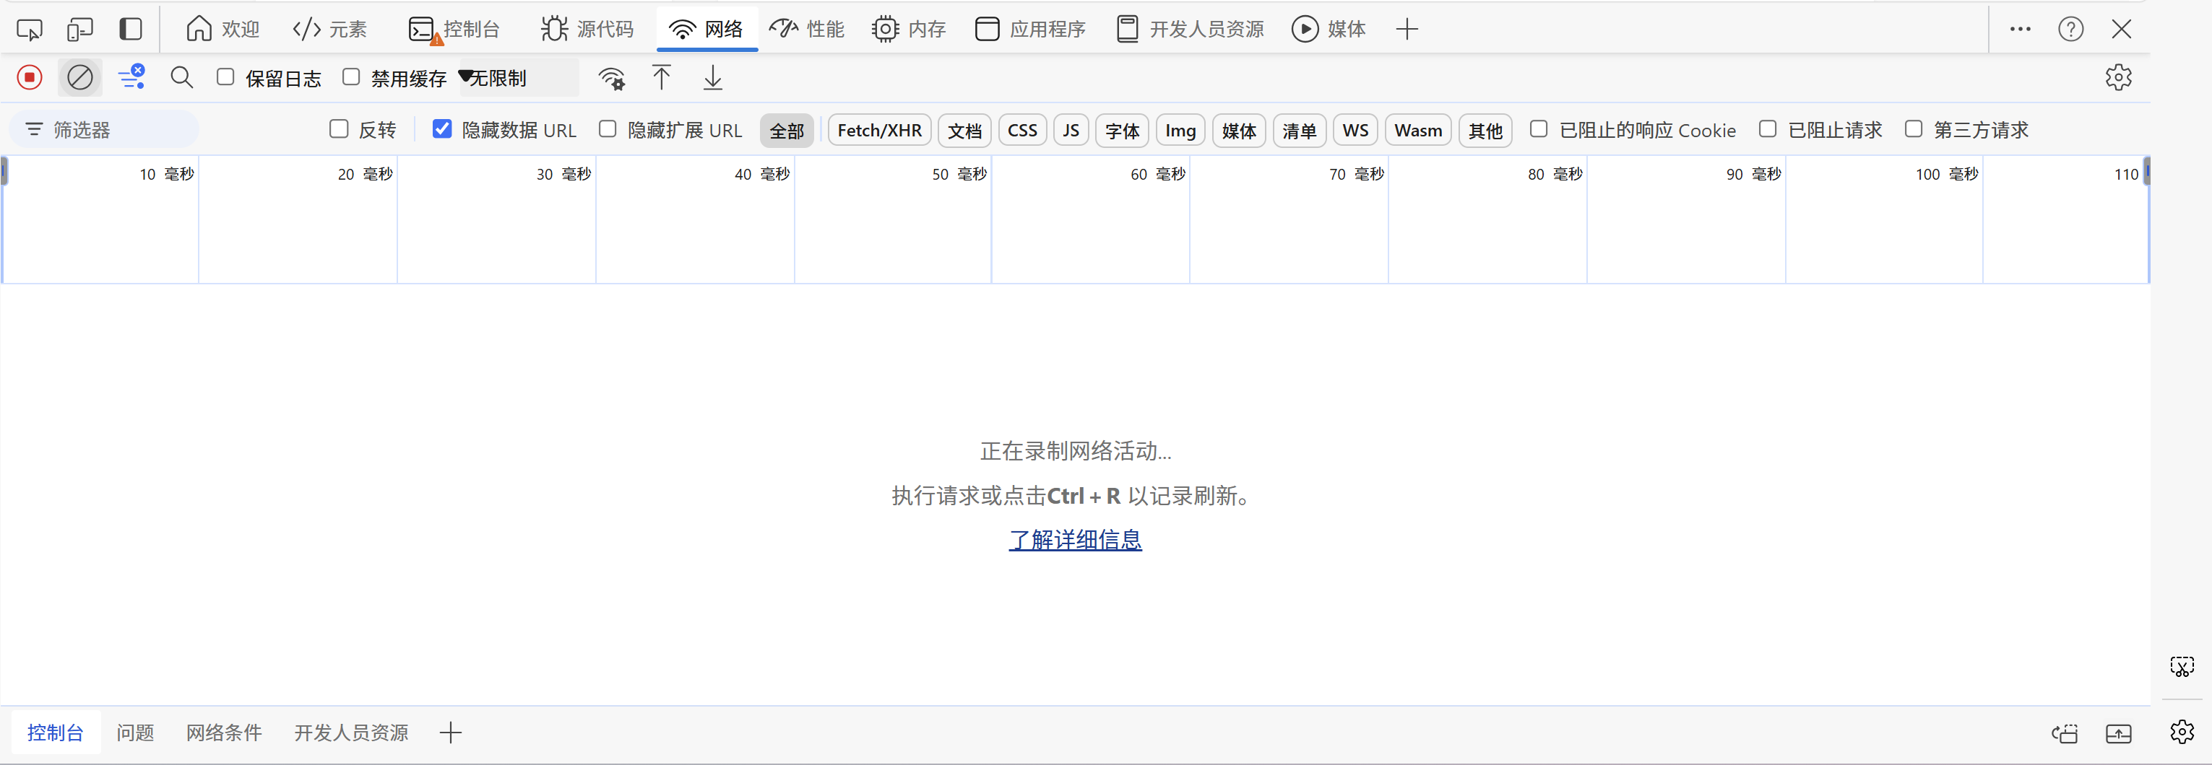Clear the network log with the clear icon
Screen dimensions: 2212x765
[x=80, y=78]
